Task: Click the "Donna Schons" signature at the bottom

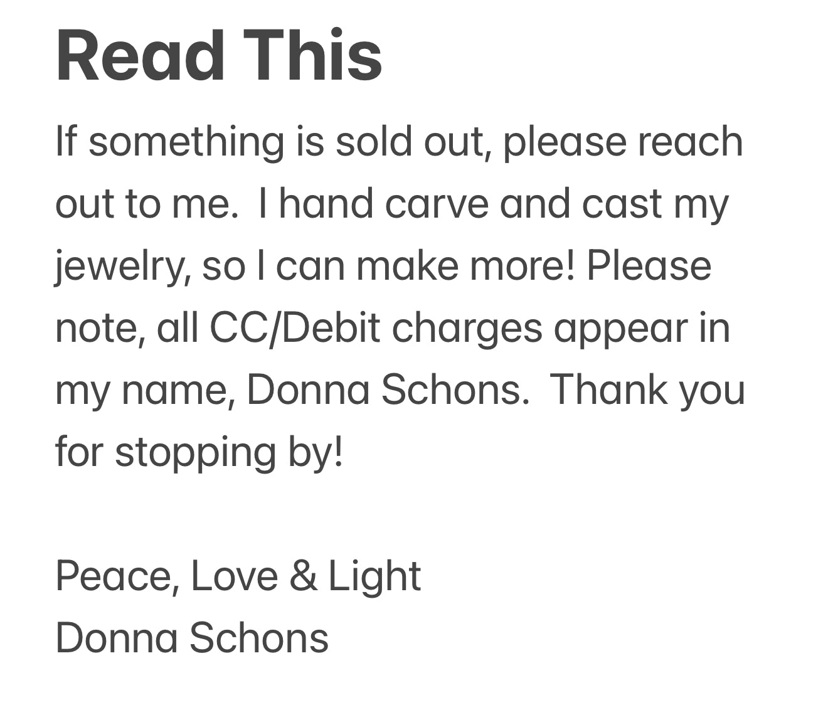Action: [x=192, y=638]
